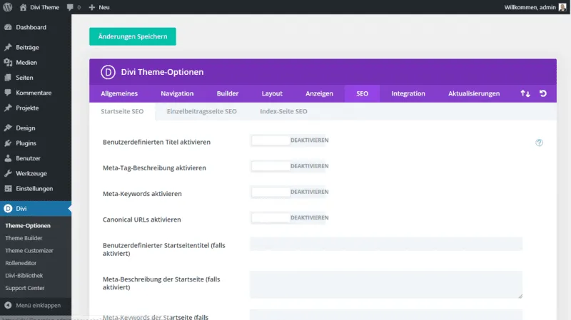571x320 pixels.
Task: Click the Änderungen Speichern button
Action: tap(133, 36)
